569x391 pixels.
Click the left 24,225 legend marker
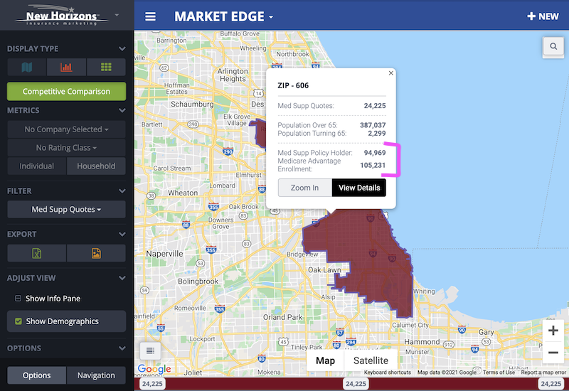coord(152,384)
